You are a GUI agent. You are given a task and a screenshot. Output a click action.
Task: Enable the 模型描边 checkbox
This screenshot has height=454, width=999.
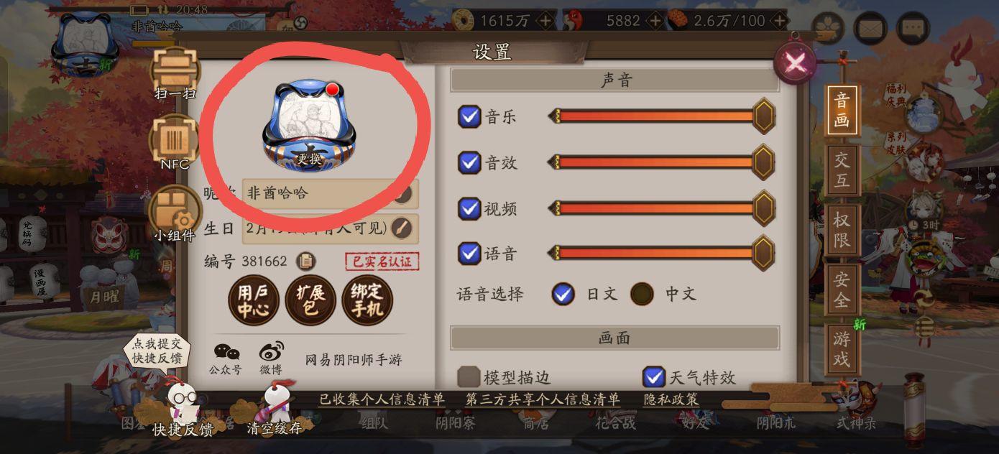(x=469, y=376)
